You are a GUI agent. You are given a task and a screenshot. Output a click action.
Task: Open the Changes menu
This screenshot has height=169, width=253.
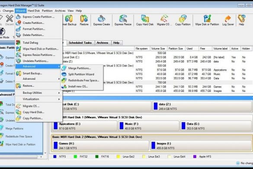(x=8, y=11)
